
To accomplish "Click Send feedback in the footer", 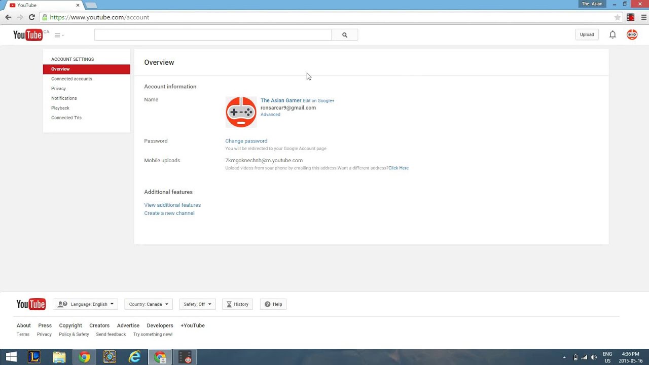I will pyautogui.click(x=111, y=334).
